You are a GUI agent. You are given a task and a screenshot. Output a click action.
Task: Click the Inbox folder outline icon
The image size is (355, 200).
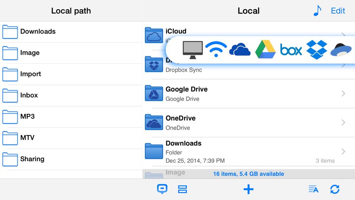(x=10, y=95)
